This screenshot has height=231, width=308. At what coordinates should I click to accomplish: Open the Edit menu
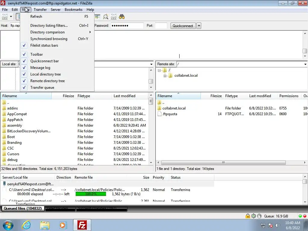(15, 10)
